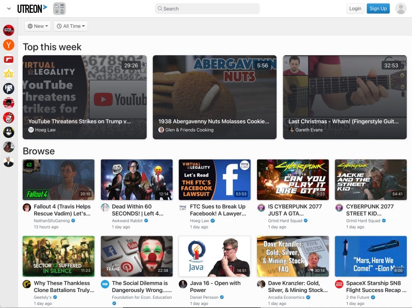Open NathanSifuGaming channel name
This screenshot has height=308, width=412.
[x=52, y=221]
